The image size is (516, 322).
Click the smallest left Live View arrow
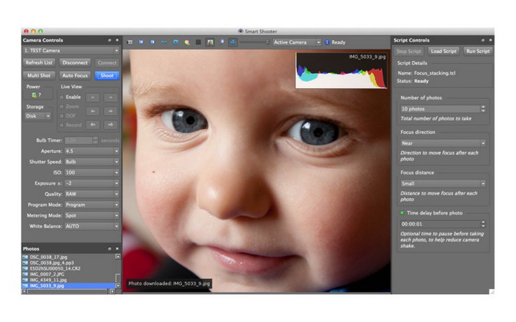[92, 97]
